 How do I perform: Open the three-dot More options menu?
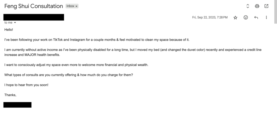[x=266, y=18]
